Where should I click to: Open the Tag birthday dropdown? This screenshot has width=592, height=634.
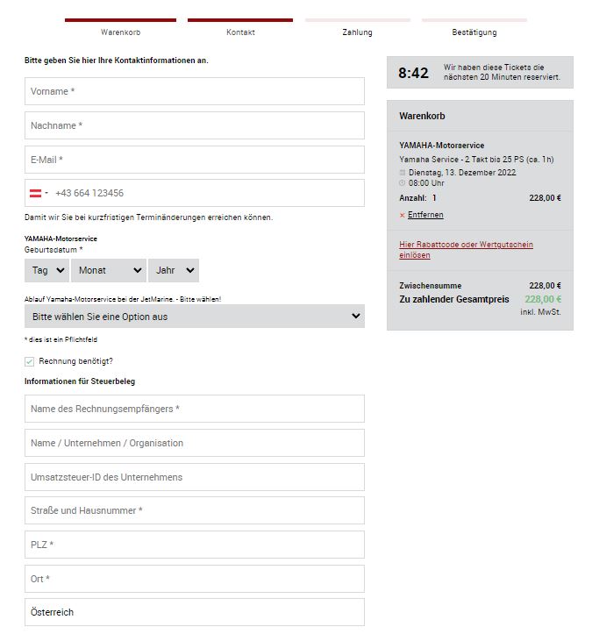click(x=46, y=270)
